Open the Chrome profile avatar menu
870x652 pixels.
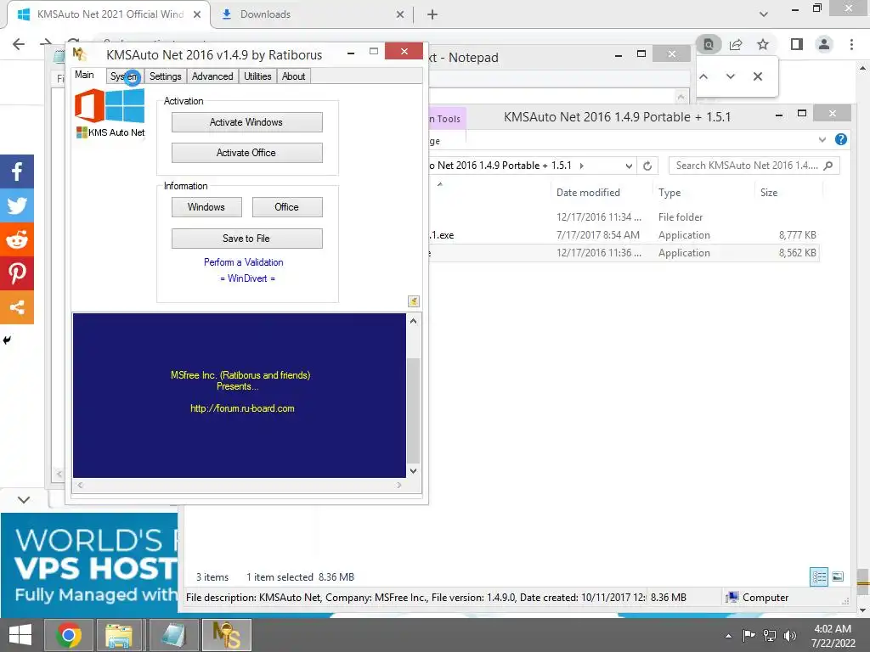click(x=824, y=44)
